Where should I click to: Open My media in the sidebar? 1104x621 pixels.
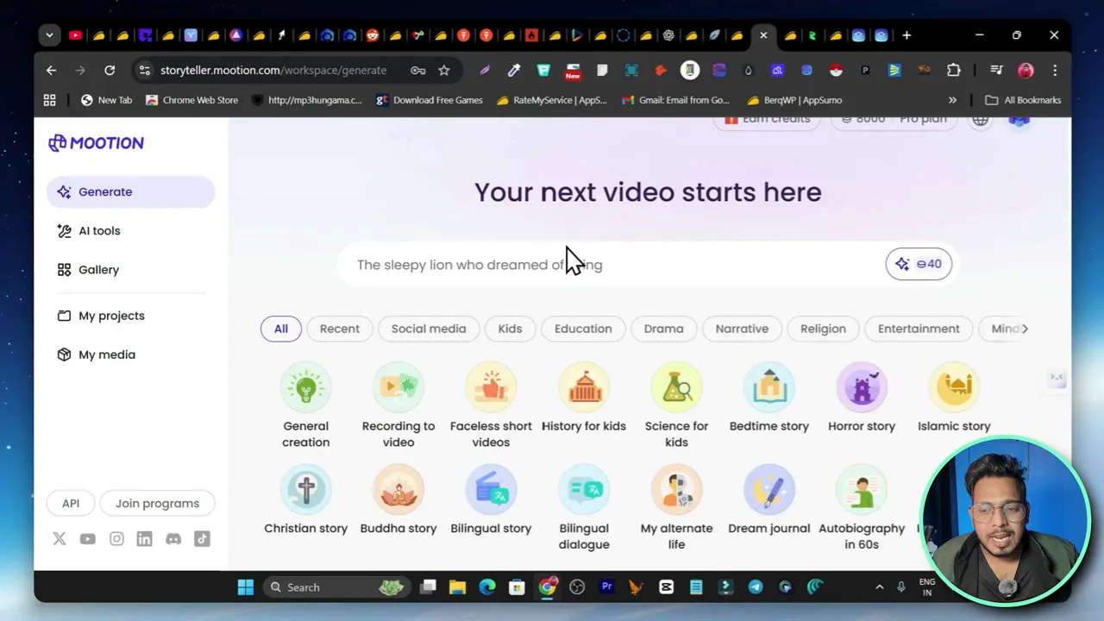107,354
